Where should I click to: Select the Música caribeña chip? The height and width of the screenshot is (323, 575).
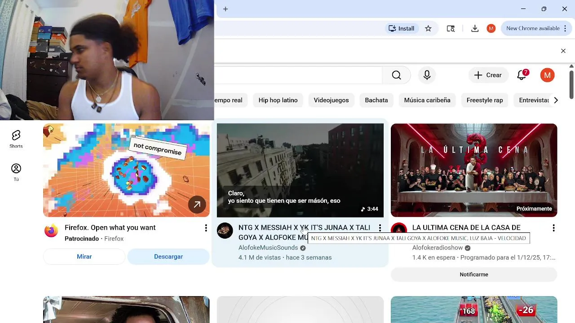[427, 100]
